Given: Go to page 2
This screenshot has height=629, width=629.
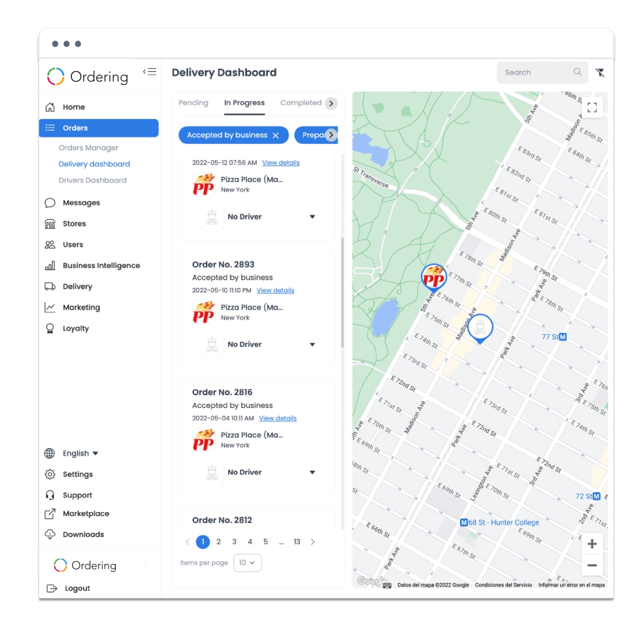Looking at the screenshot, I should tap(219, 542).
